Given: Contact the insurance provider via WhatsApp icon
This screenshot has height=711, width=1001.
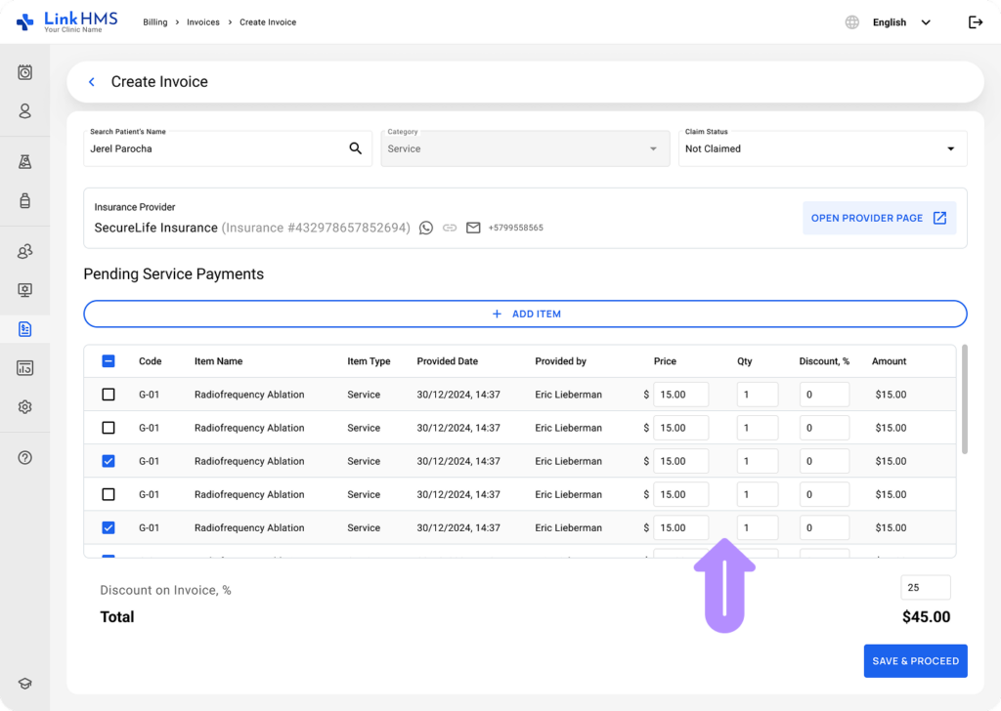Looking at the screenshot, I should point(426,228).
